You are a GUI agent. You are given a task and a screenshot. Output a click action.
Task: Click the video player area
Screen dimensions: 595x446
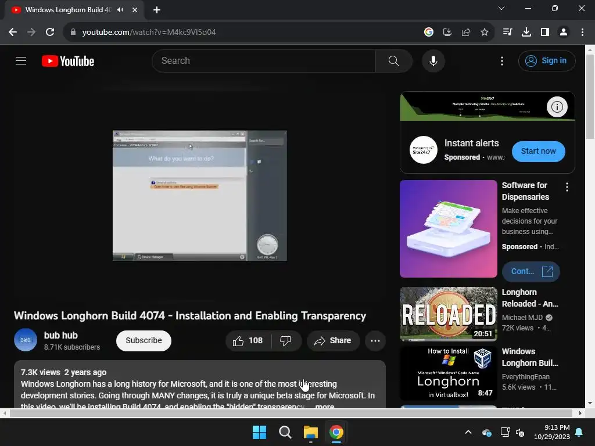200,195
